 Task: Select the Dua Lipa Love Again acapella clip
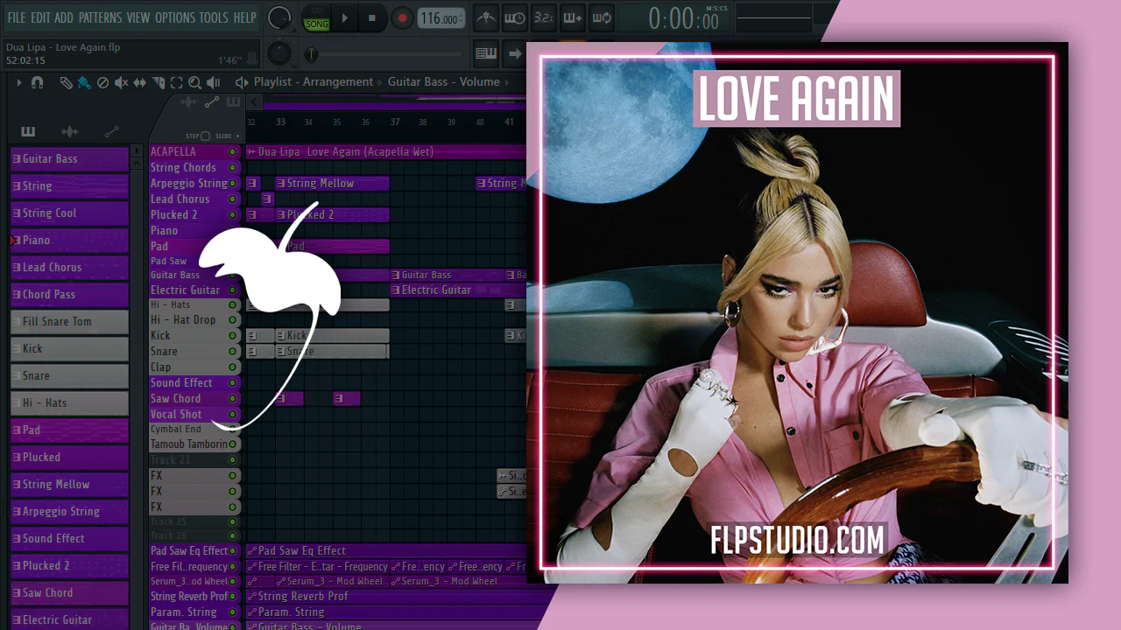385,152
